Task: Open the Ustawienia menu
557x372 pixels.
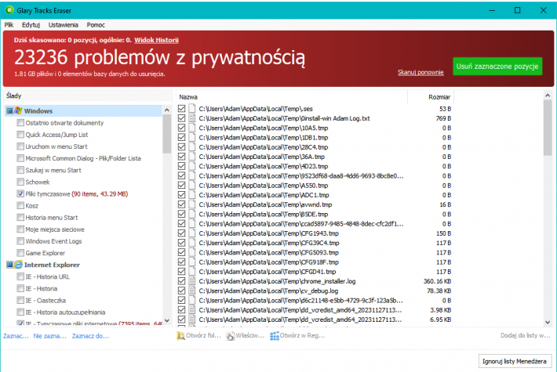Action: tap(64, 25)
